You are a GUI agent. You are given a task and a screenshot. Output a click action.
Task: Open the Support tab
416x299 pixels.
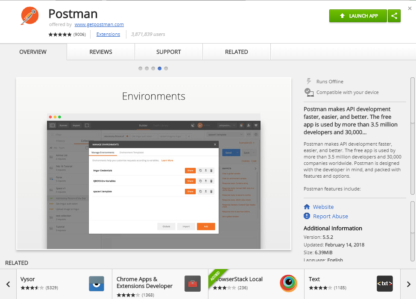point(169,52)
